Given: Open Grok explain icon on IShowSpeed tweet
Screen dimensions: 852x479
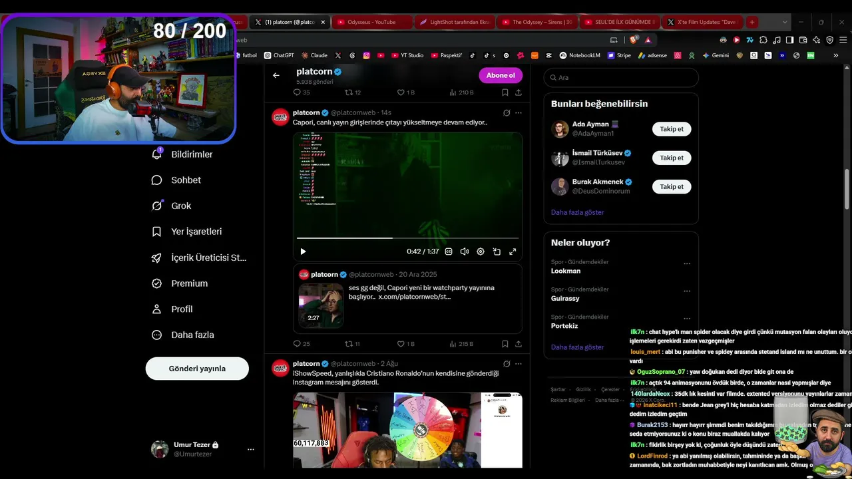Looking at the screenshot, I should (x=507, y=364).
